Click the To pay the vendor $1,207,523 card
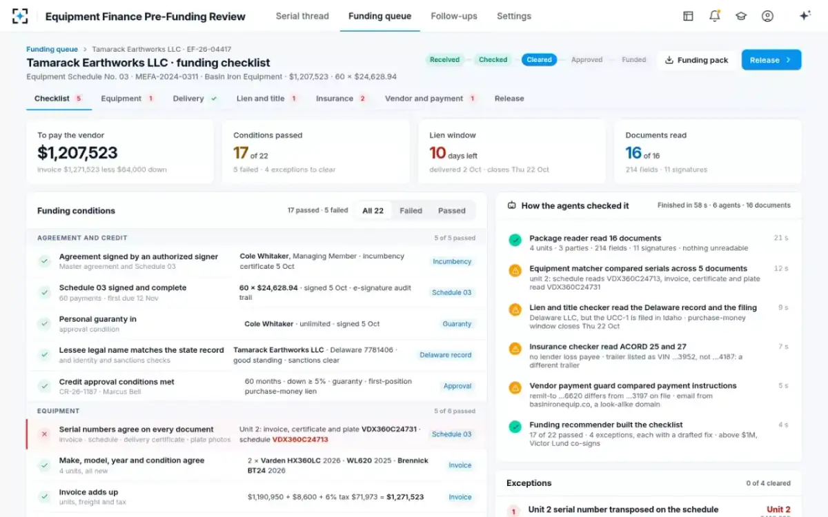Image resolution: width=828 pixels, height=517 pixels. coord(120,152)
